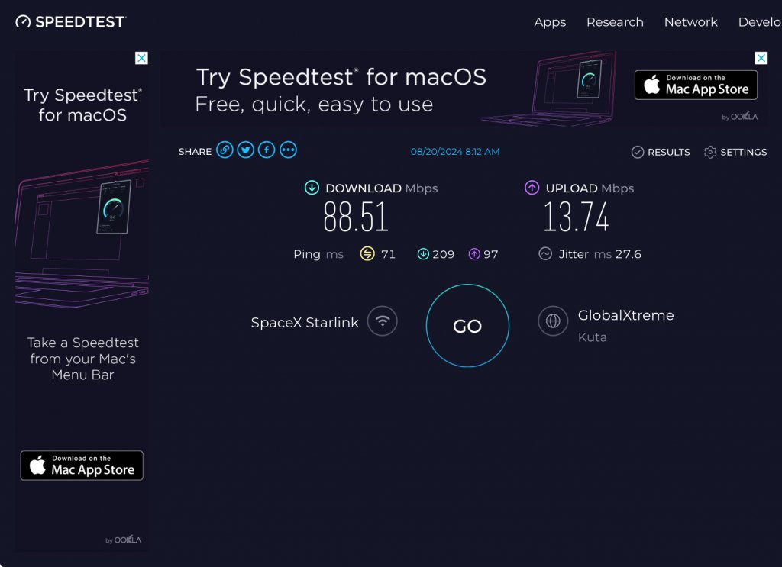
Task: Close the left sidebar ad
Action: tap(141, 58)
